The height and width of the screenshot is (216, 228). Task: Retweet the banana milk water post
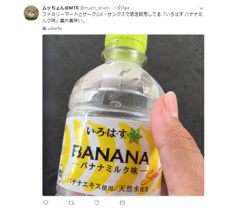click(71, 203)
